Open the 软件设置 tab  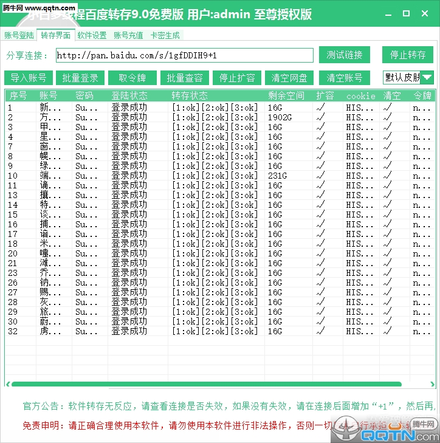(92, 35)
